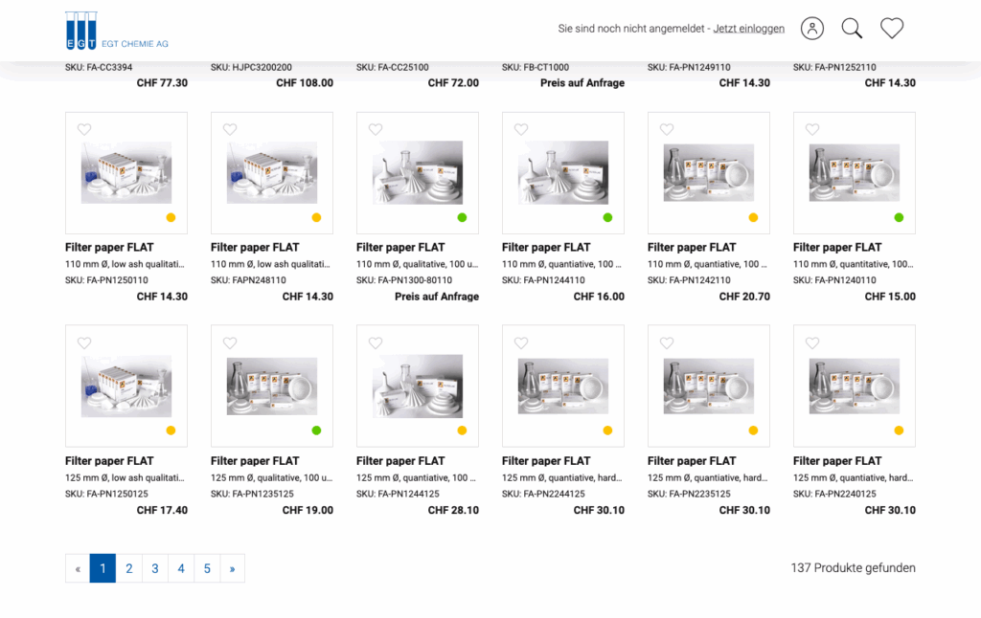
Task: Open the user account icon
Action: pos(812,29)
